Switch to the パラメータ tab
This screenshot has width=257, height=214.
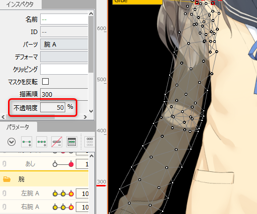pyautogui.click(x=18, y=127)
